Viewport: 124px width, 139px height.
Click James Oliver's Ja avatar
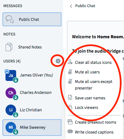11,75
